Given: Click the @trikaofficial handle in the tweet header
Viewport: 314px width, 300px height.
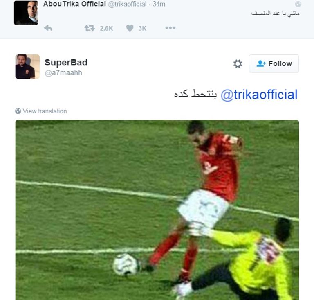Looking at the screenshot, I should [127, 4].
